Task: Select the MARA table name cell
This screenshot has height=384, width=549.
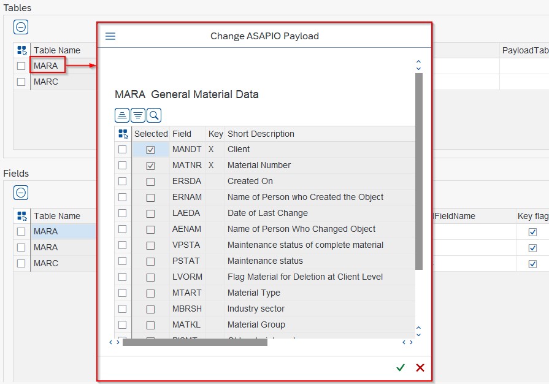Action: (47, 66)
